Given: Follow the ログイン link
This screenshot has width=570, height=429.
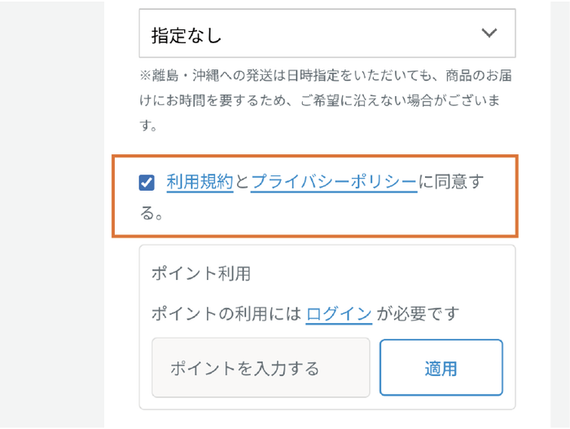Looking at the screenshot, I should (339, 313).
